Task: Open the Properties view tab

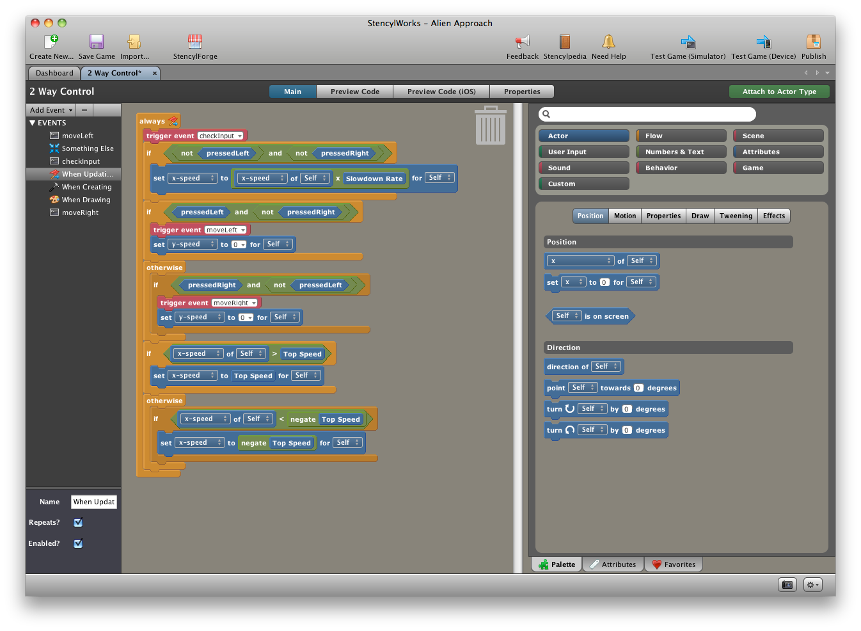Action: [x=522, y=92]
